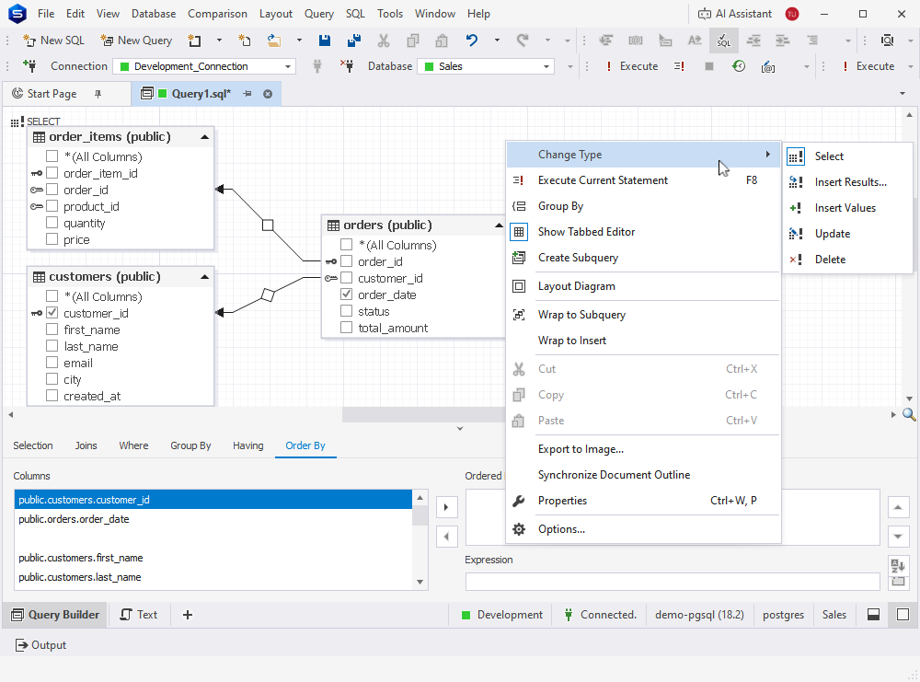Viewport: 920px width, 682px height.
Task: Open the AI Assistant
Action: pos(734,14)
